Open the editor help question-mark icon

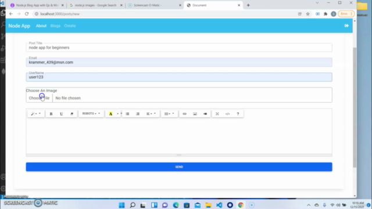pos(238,114)
